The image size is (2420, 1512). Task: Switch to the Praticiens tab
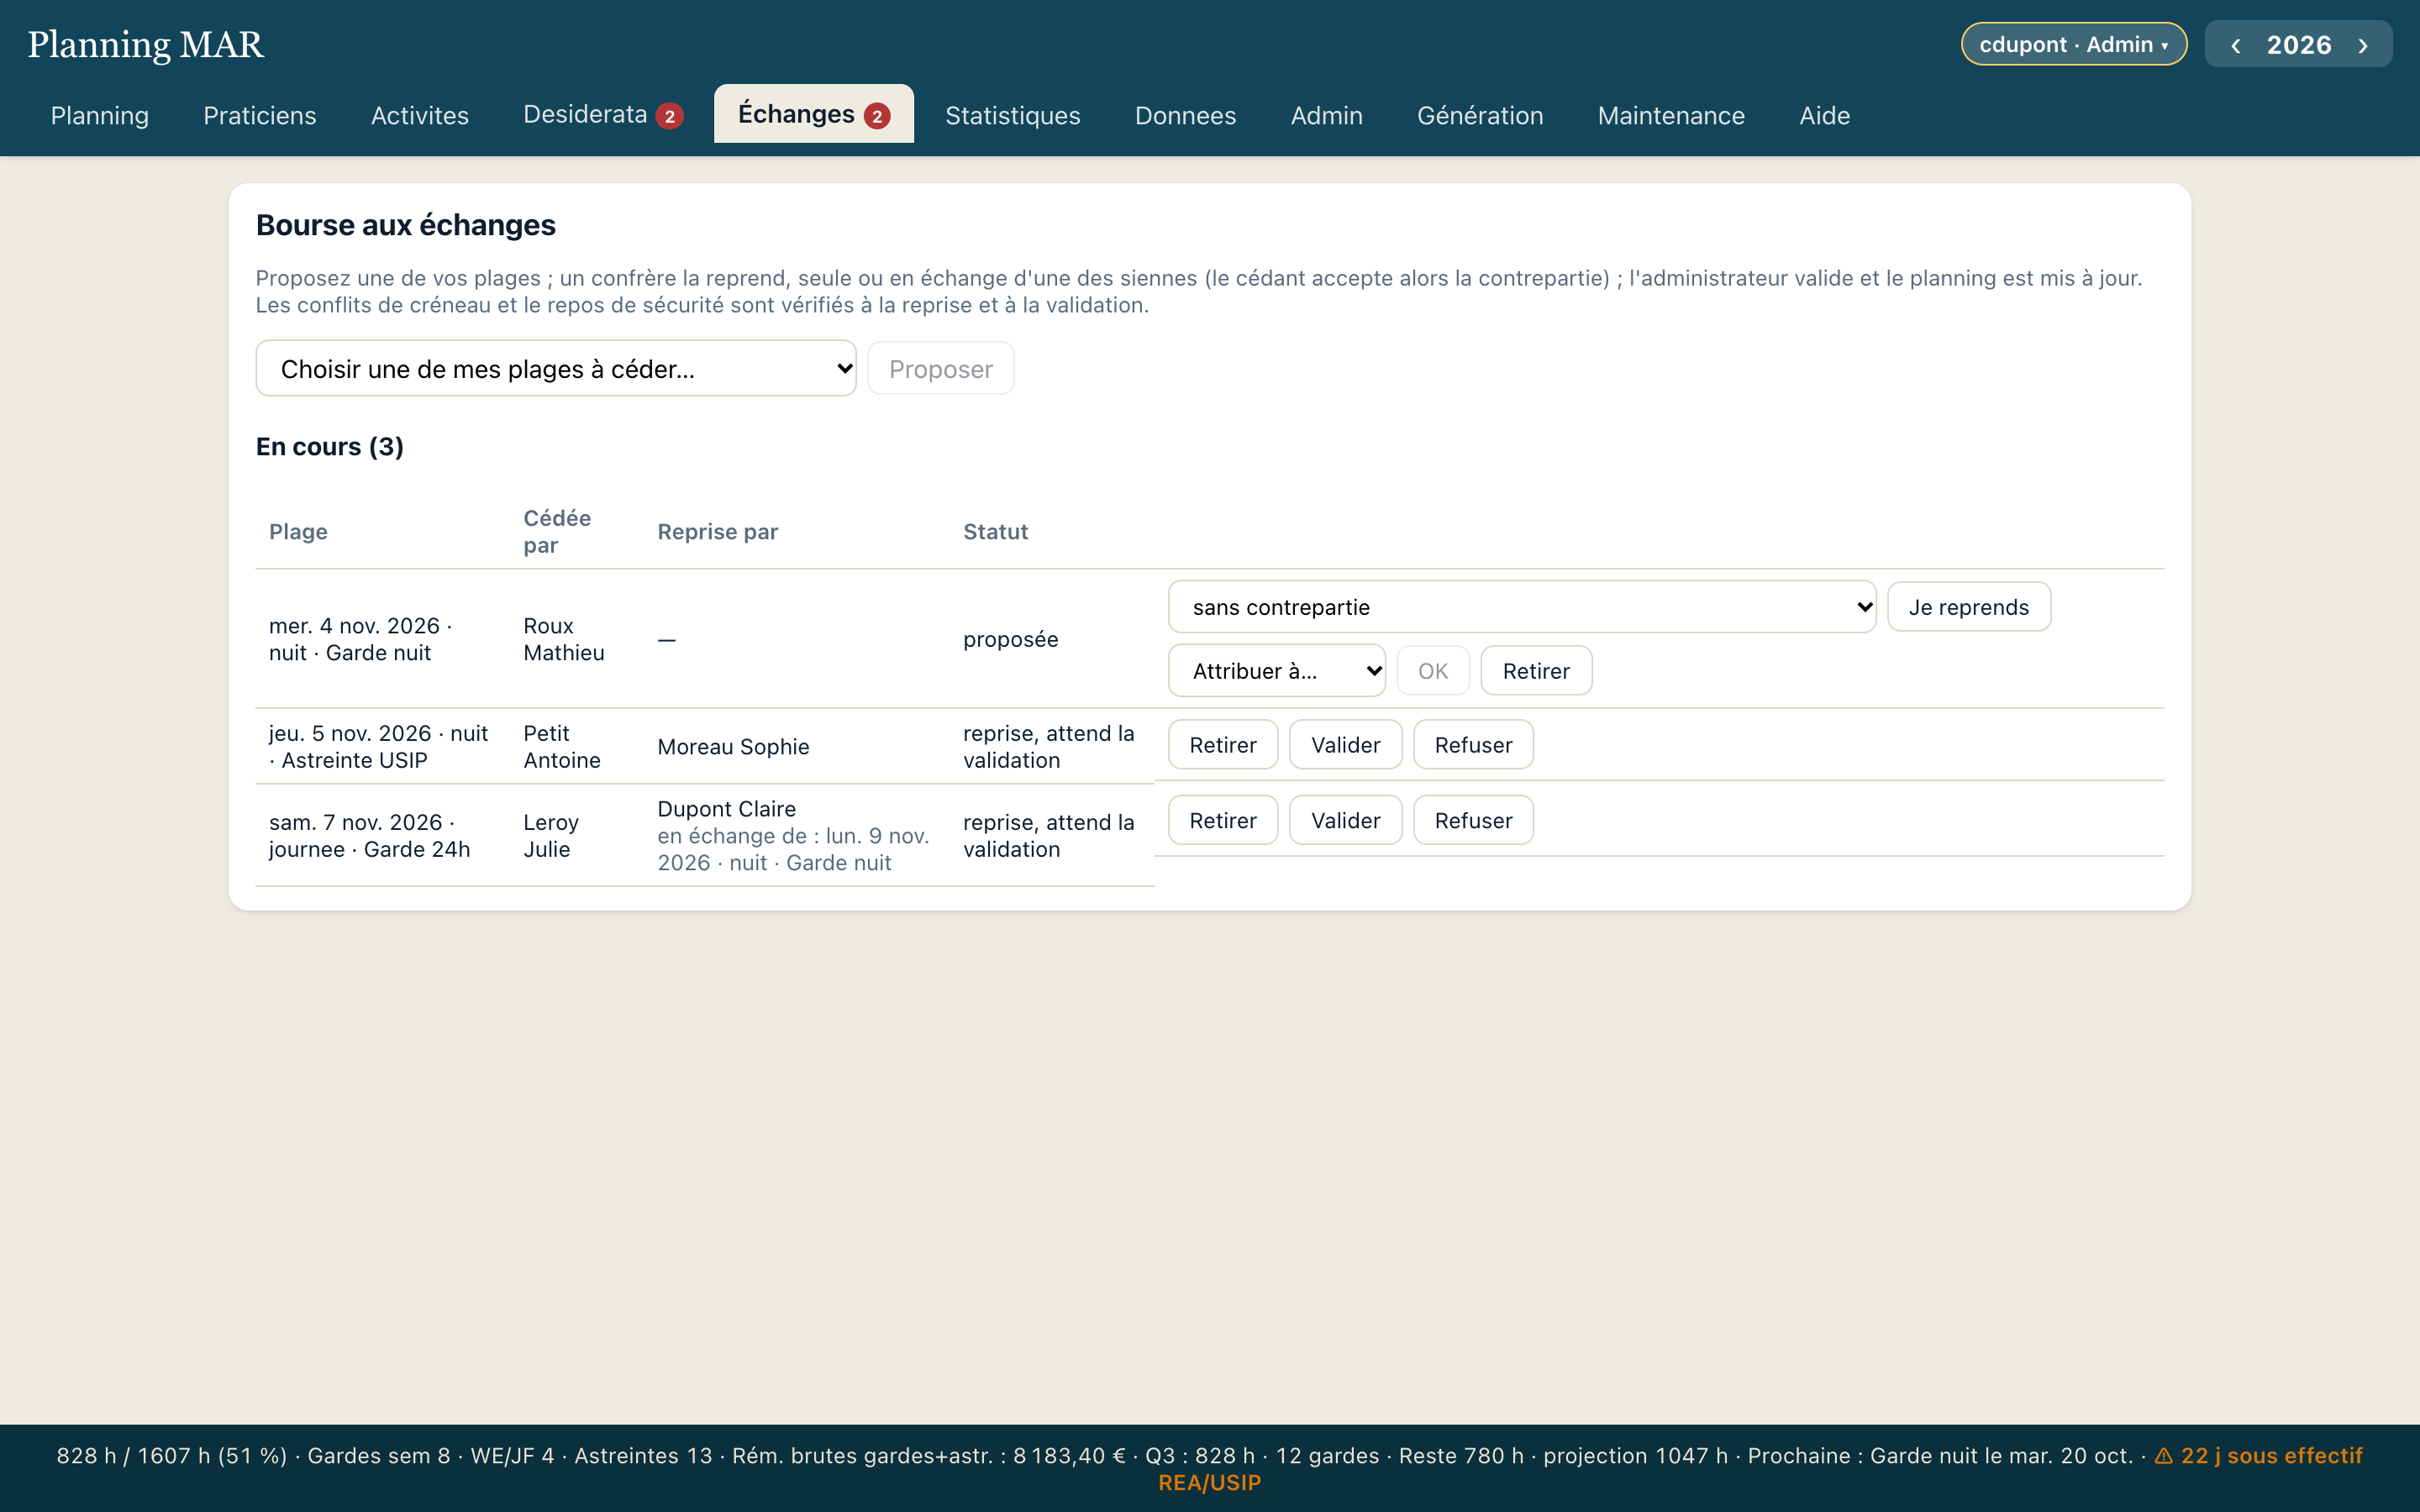coord(260,115)
